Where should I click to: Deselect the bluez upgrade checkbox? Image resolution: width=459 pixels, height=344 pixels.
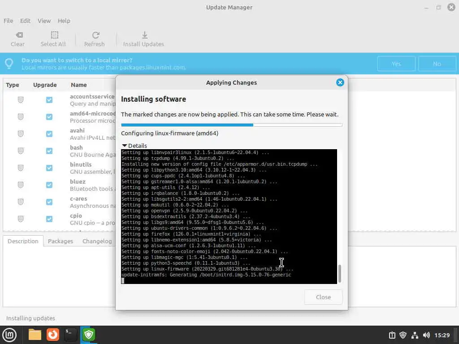pos(49,185)
